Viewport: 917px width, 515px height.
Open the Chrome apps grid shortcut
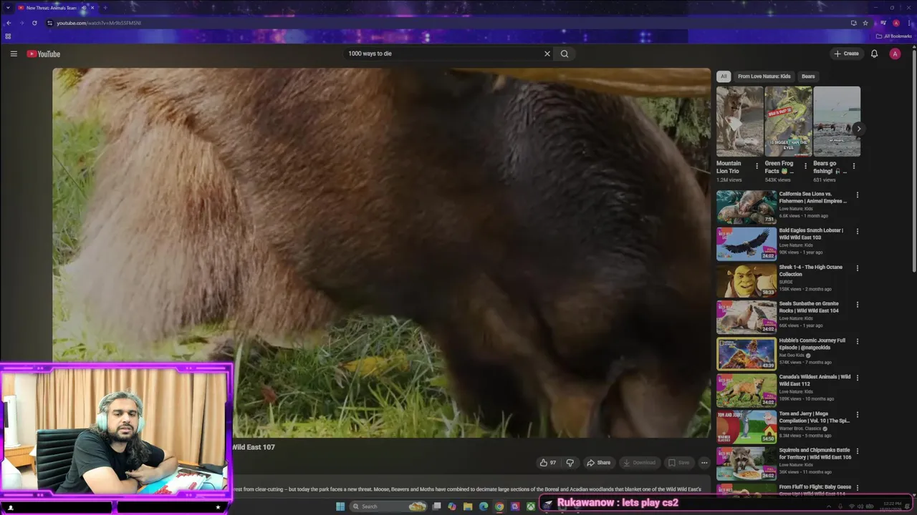point(8,36)
